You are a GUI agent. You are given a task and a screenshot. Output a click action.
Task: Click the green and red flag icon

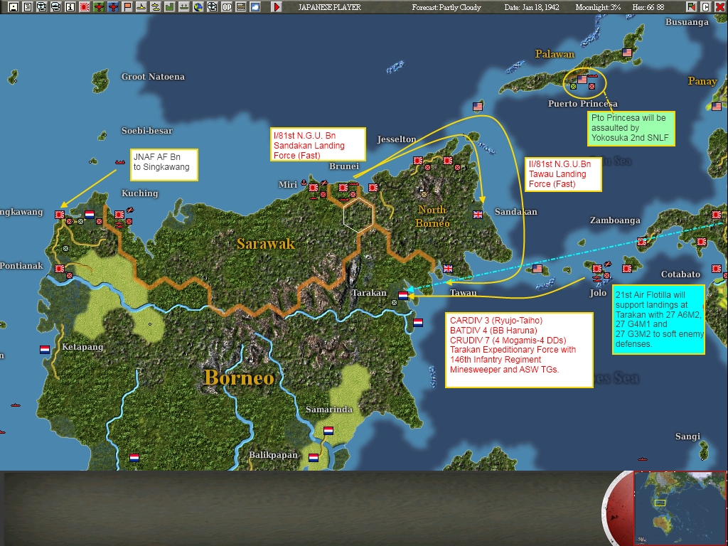pos(691,7)
